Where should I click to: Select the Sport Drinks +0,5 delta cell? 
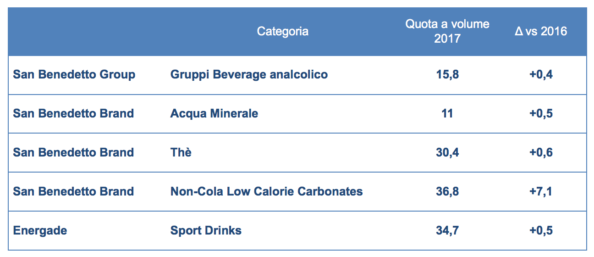coord(541,230)
